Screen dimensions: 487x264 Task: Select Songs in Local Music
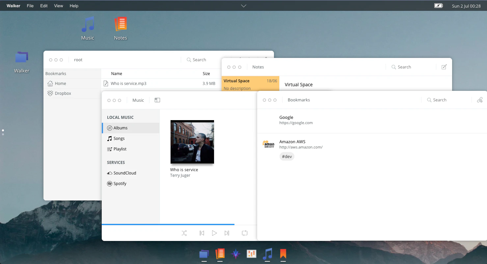(119, 139)
